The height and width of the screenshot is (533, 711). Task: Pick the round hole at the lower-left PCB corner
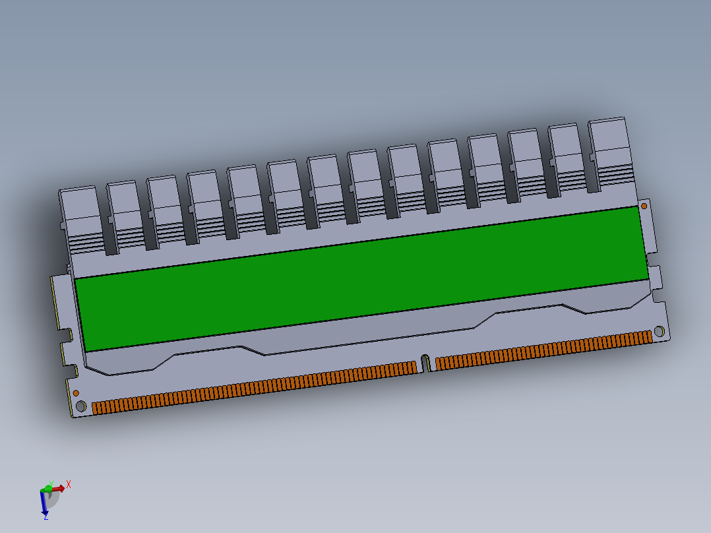[x=81, y=406]
